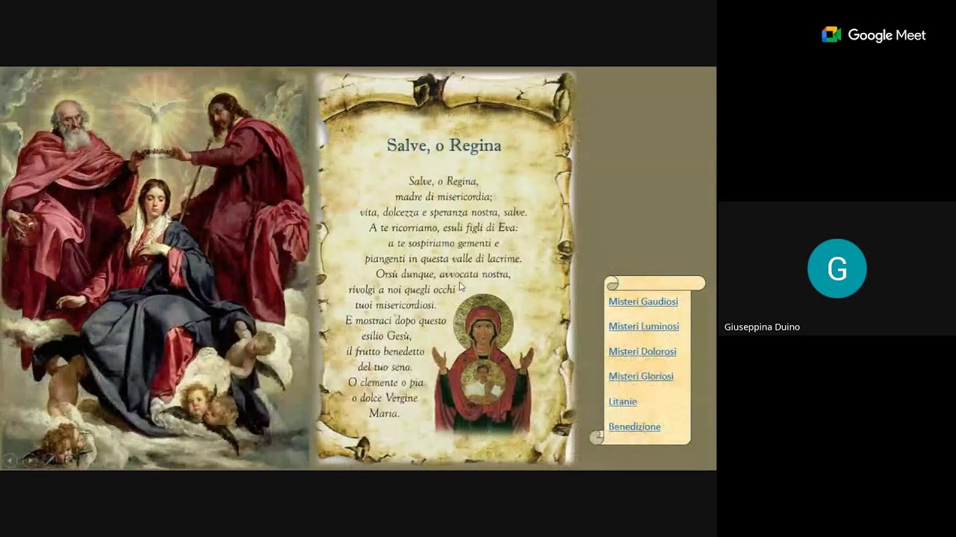Click Giuseppina Duino's avatar circle
This screenshot has height=537, width=956.
[836, 268]
